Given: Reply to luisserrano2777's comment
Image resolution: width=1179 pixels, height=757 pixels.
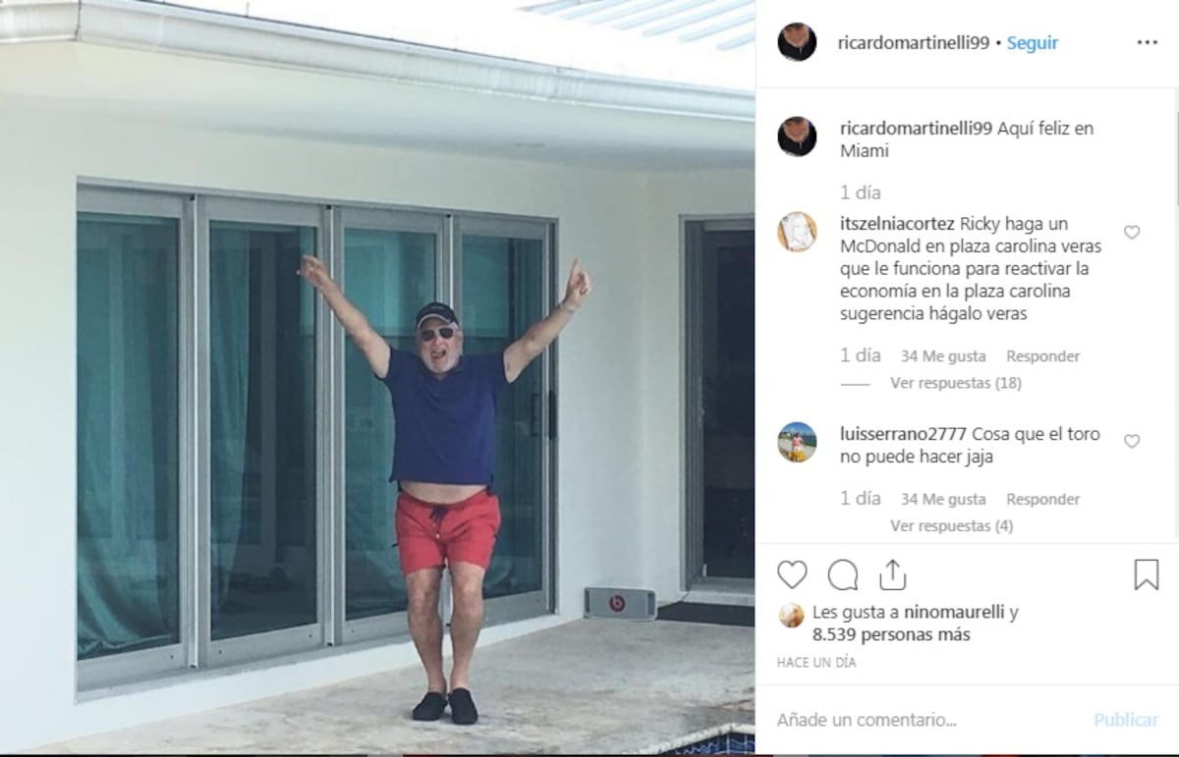Looking at the screenshot, I should coord(1042,499).
